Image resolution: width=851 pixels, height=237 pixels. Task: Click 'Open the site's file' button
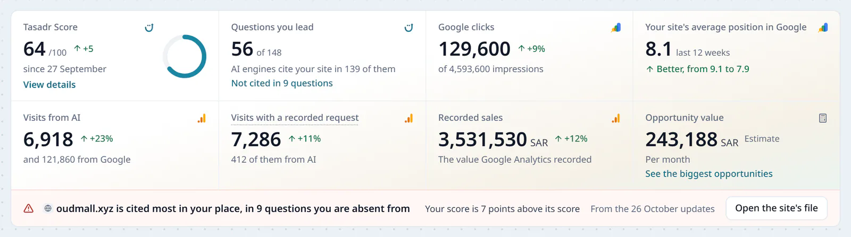[x=777, y=208]
